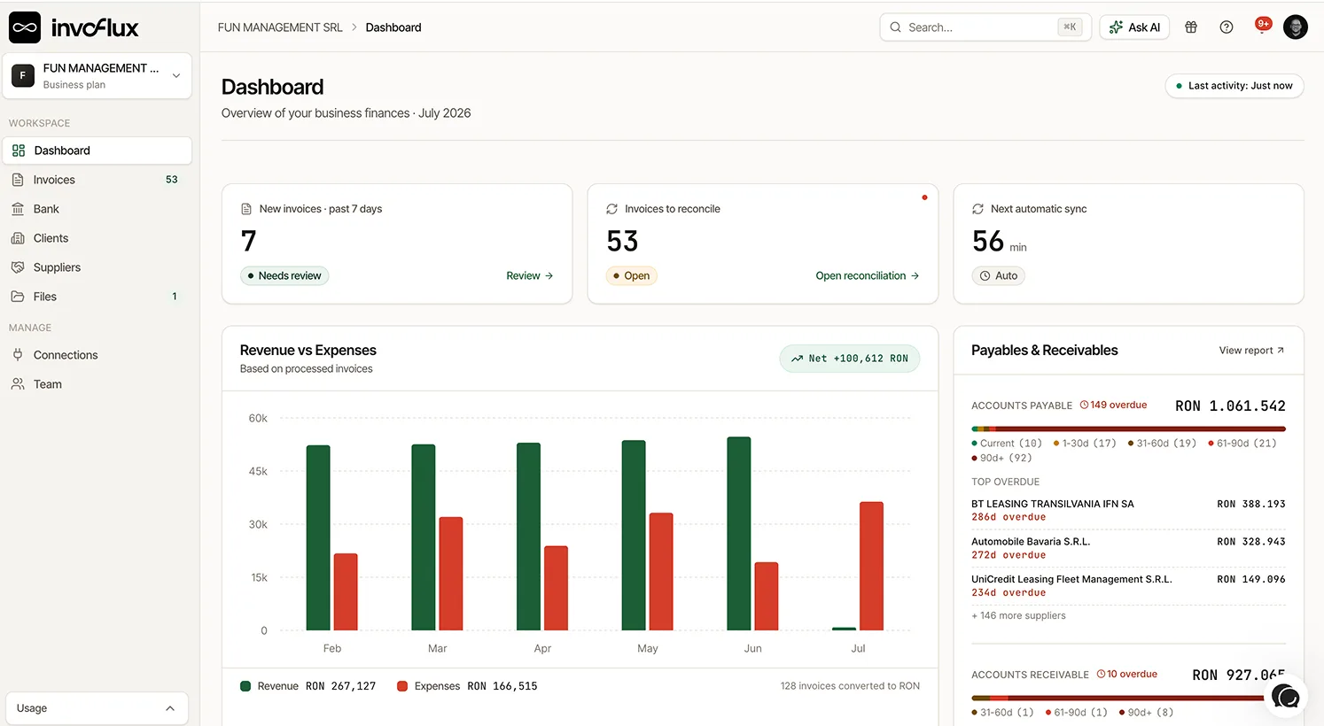Open the gift icon in header
1324x726 pixels.
pos(1191,27)
